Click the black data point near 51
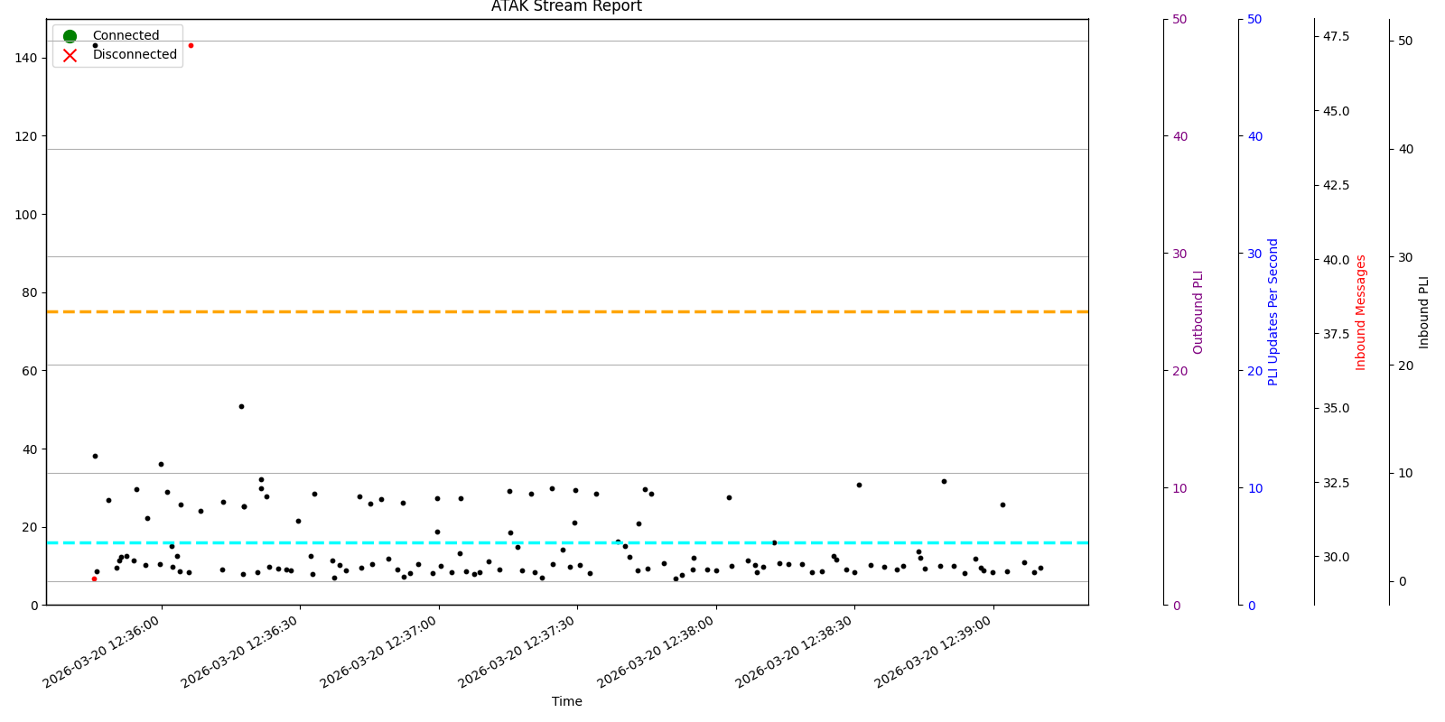This screenshot has height=722, width=1445. click(x=241, y=406)
